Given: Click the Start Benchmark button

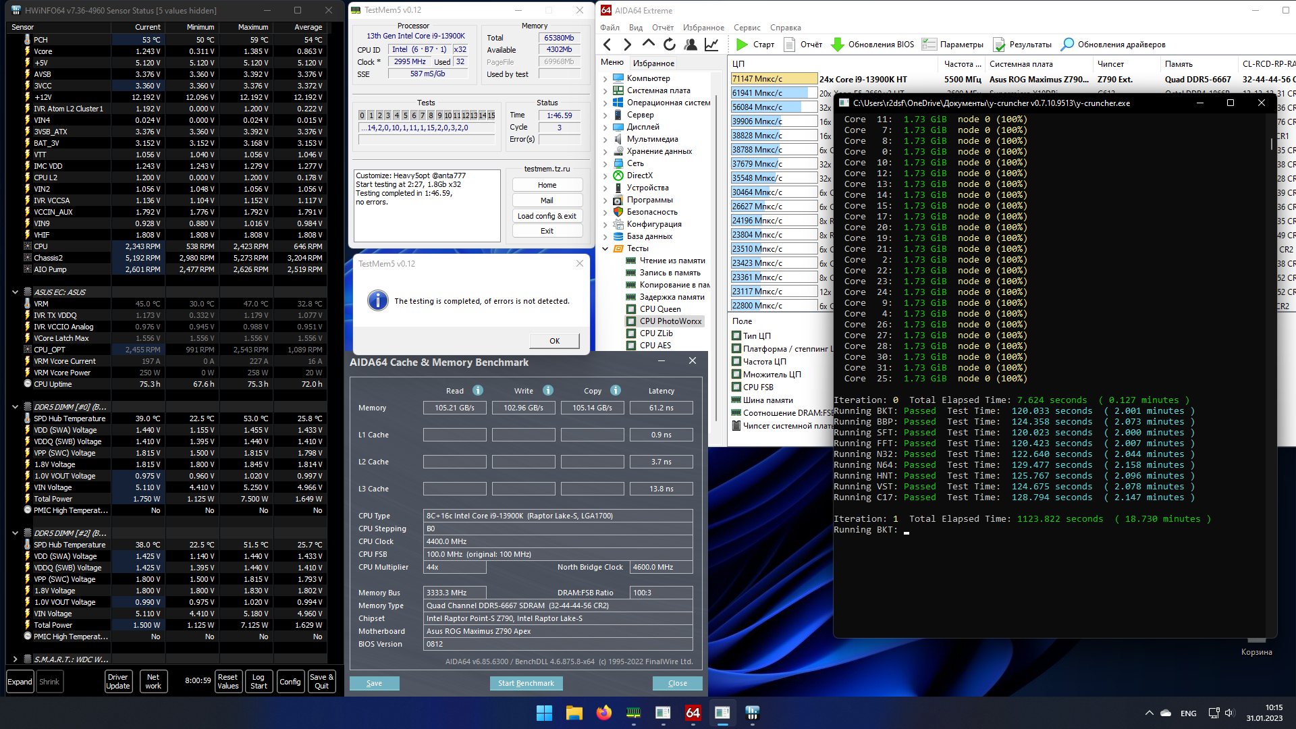Looking at the screenshot, I should coord(526,683).
